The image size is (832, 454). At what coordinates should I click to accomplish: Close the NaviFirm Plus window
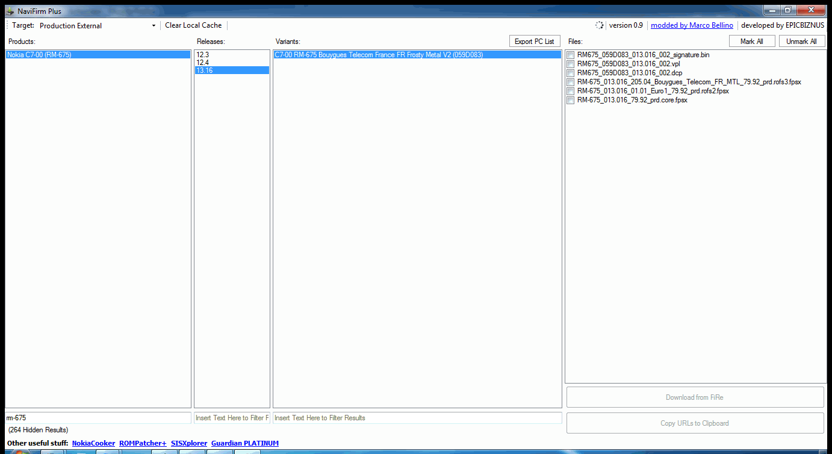(x=812, y=10)
